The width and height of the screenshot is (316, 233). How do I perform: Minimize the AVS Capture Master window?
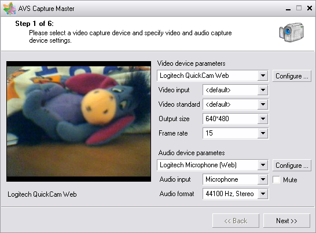[288, 9]
